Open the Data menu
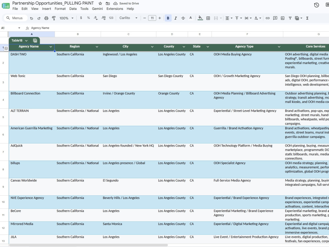The image size is (329, 247). pyautogui.click(x=73, y=9)
